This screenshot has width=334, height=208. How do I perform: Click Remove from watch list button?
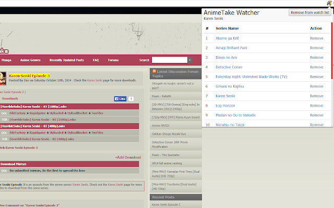coord(309,12)
